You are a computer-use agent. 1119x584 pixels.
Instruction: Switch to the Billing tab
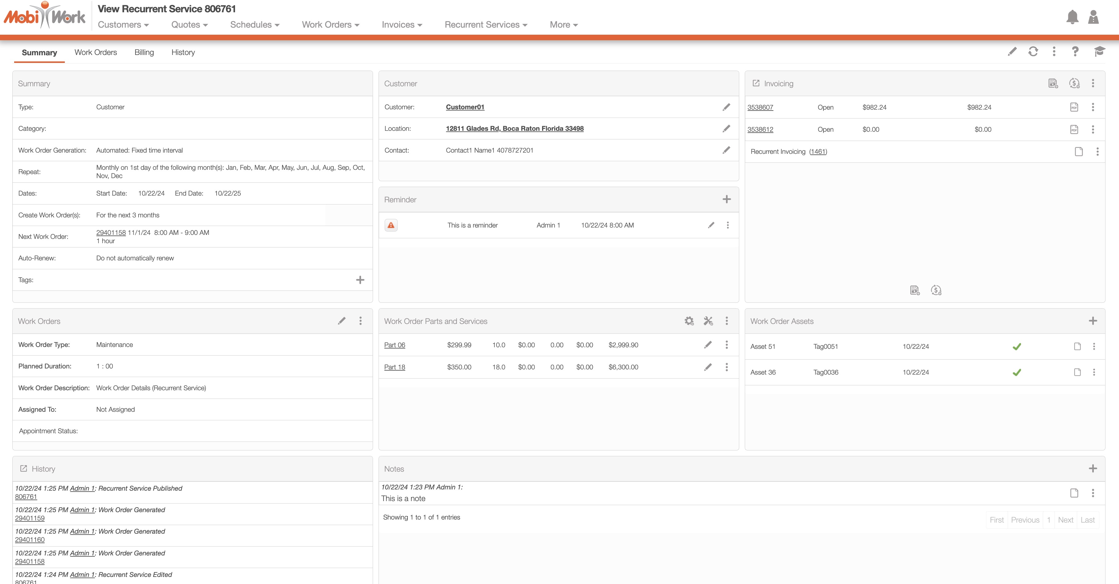pos(144,53)
